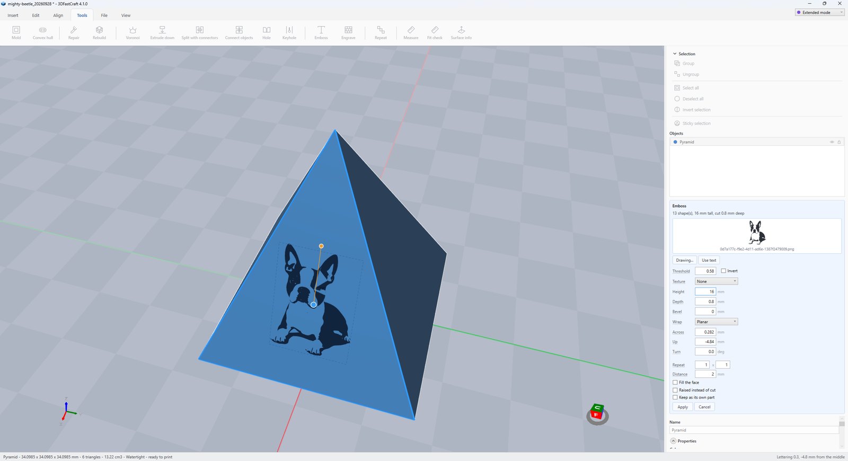Apply the emboss settings
Viewport: 848px width, 461px height.
(683, 407)
